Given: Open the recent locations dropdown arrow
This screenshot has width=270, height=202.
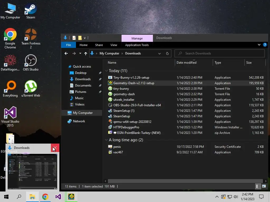Looking at the screenshot, I should tap(80, 53).
